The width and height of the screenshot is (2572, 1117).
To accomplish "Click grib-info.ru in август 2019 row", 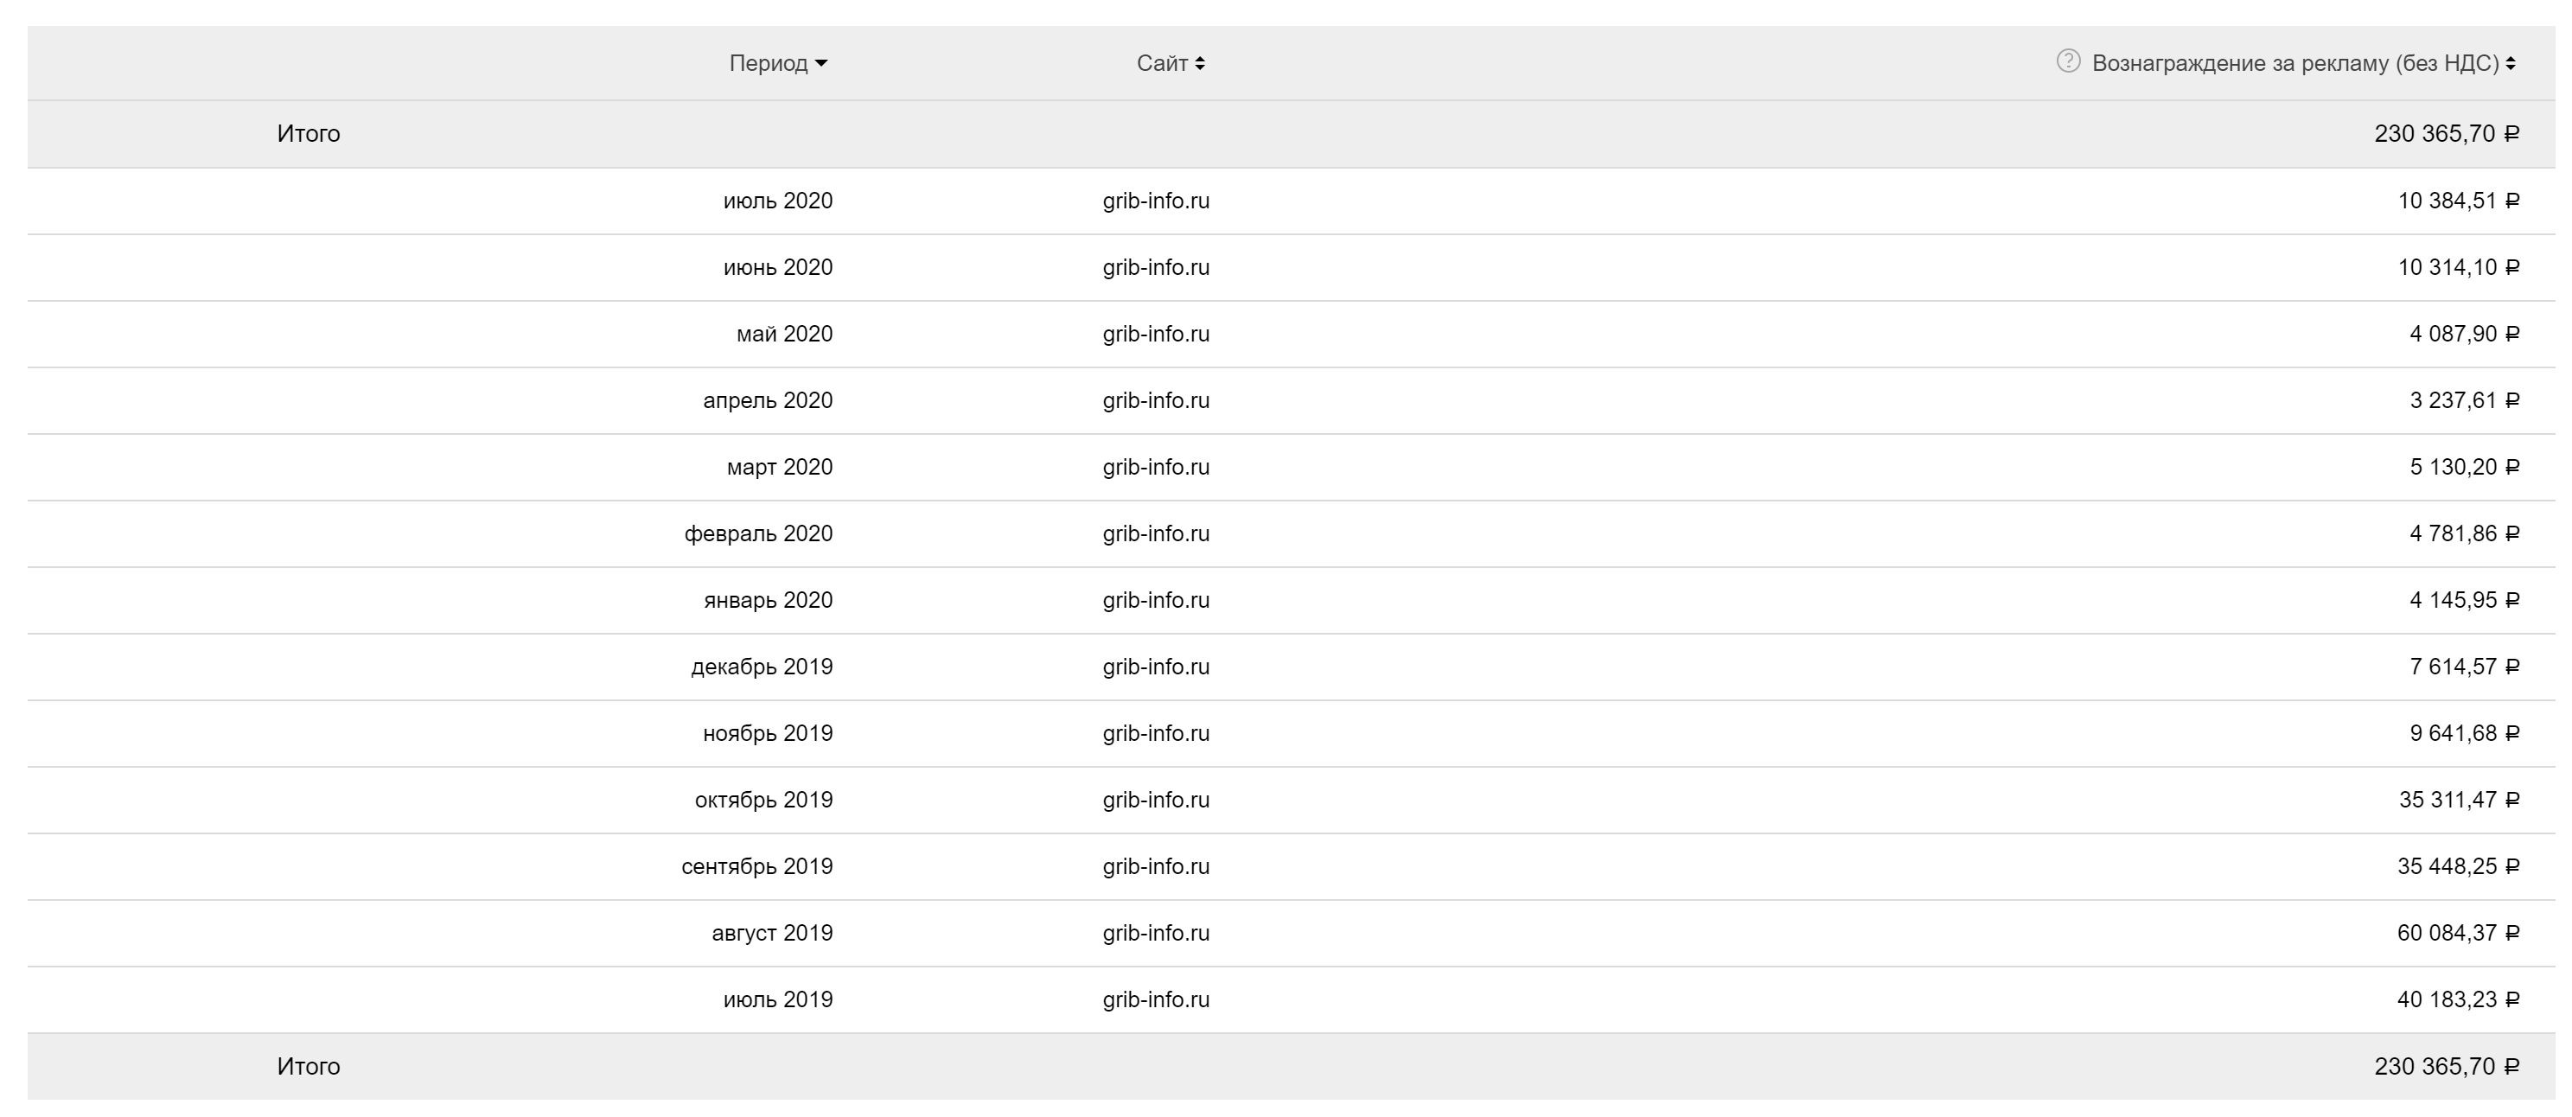I will pyautogui.click(x=1155, y=932).
